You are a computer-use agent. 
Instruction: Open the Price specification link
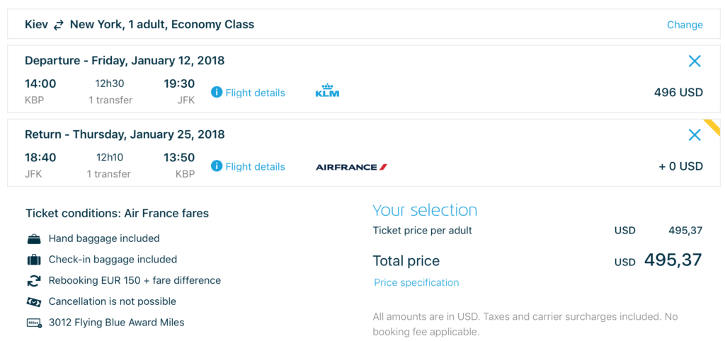[x=416, y=282]
